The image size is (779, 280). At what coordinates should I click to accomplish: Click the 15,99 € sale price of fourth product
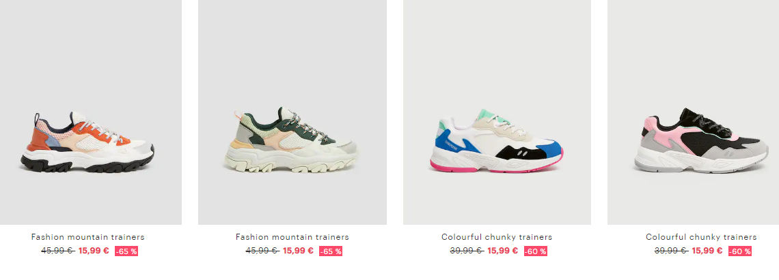pos(707,251)
